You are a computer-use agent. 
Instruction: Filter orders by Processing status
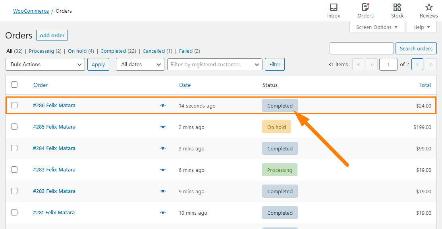41,51
